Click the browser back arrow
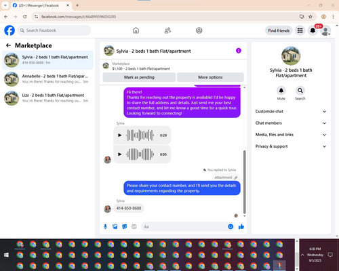 (6, 17)
